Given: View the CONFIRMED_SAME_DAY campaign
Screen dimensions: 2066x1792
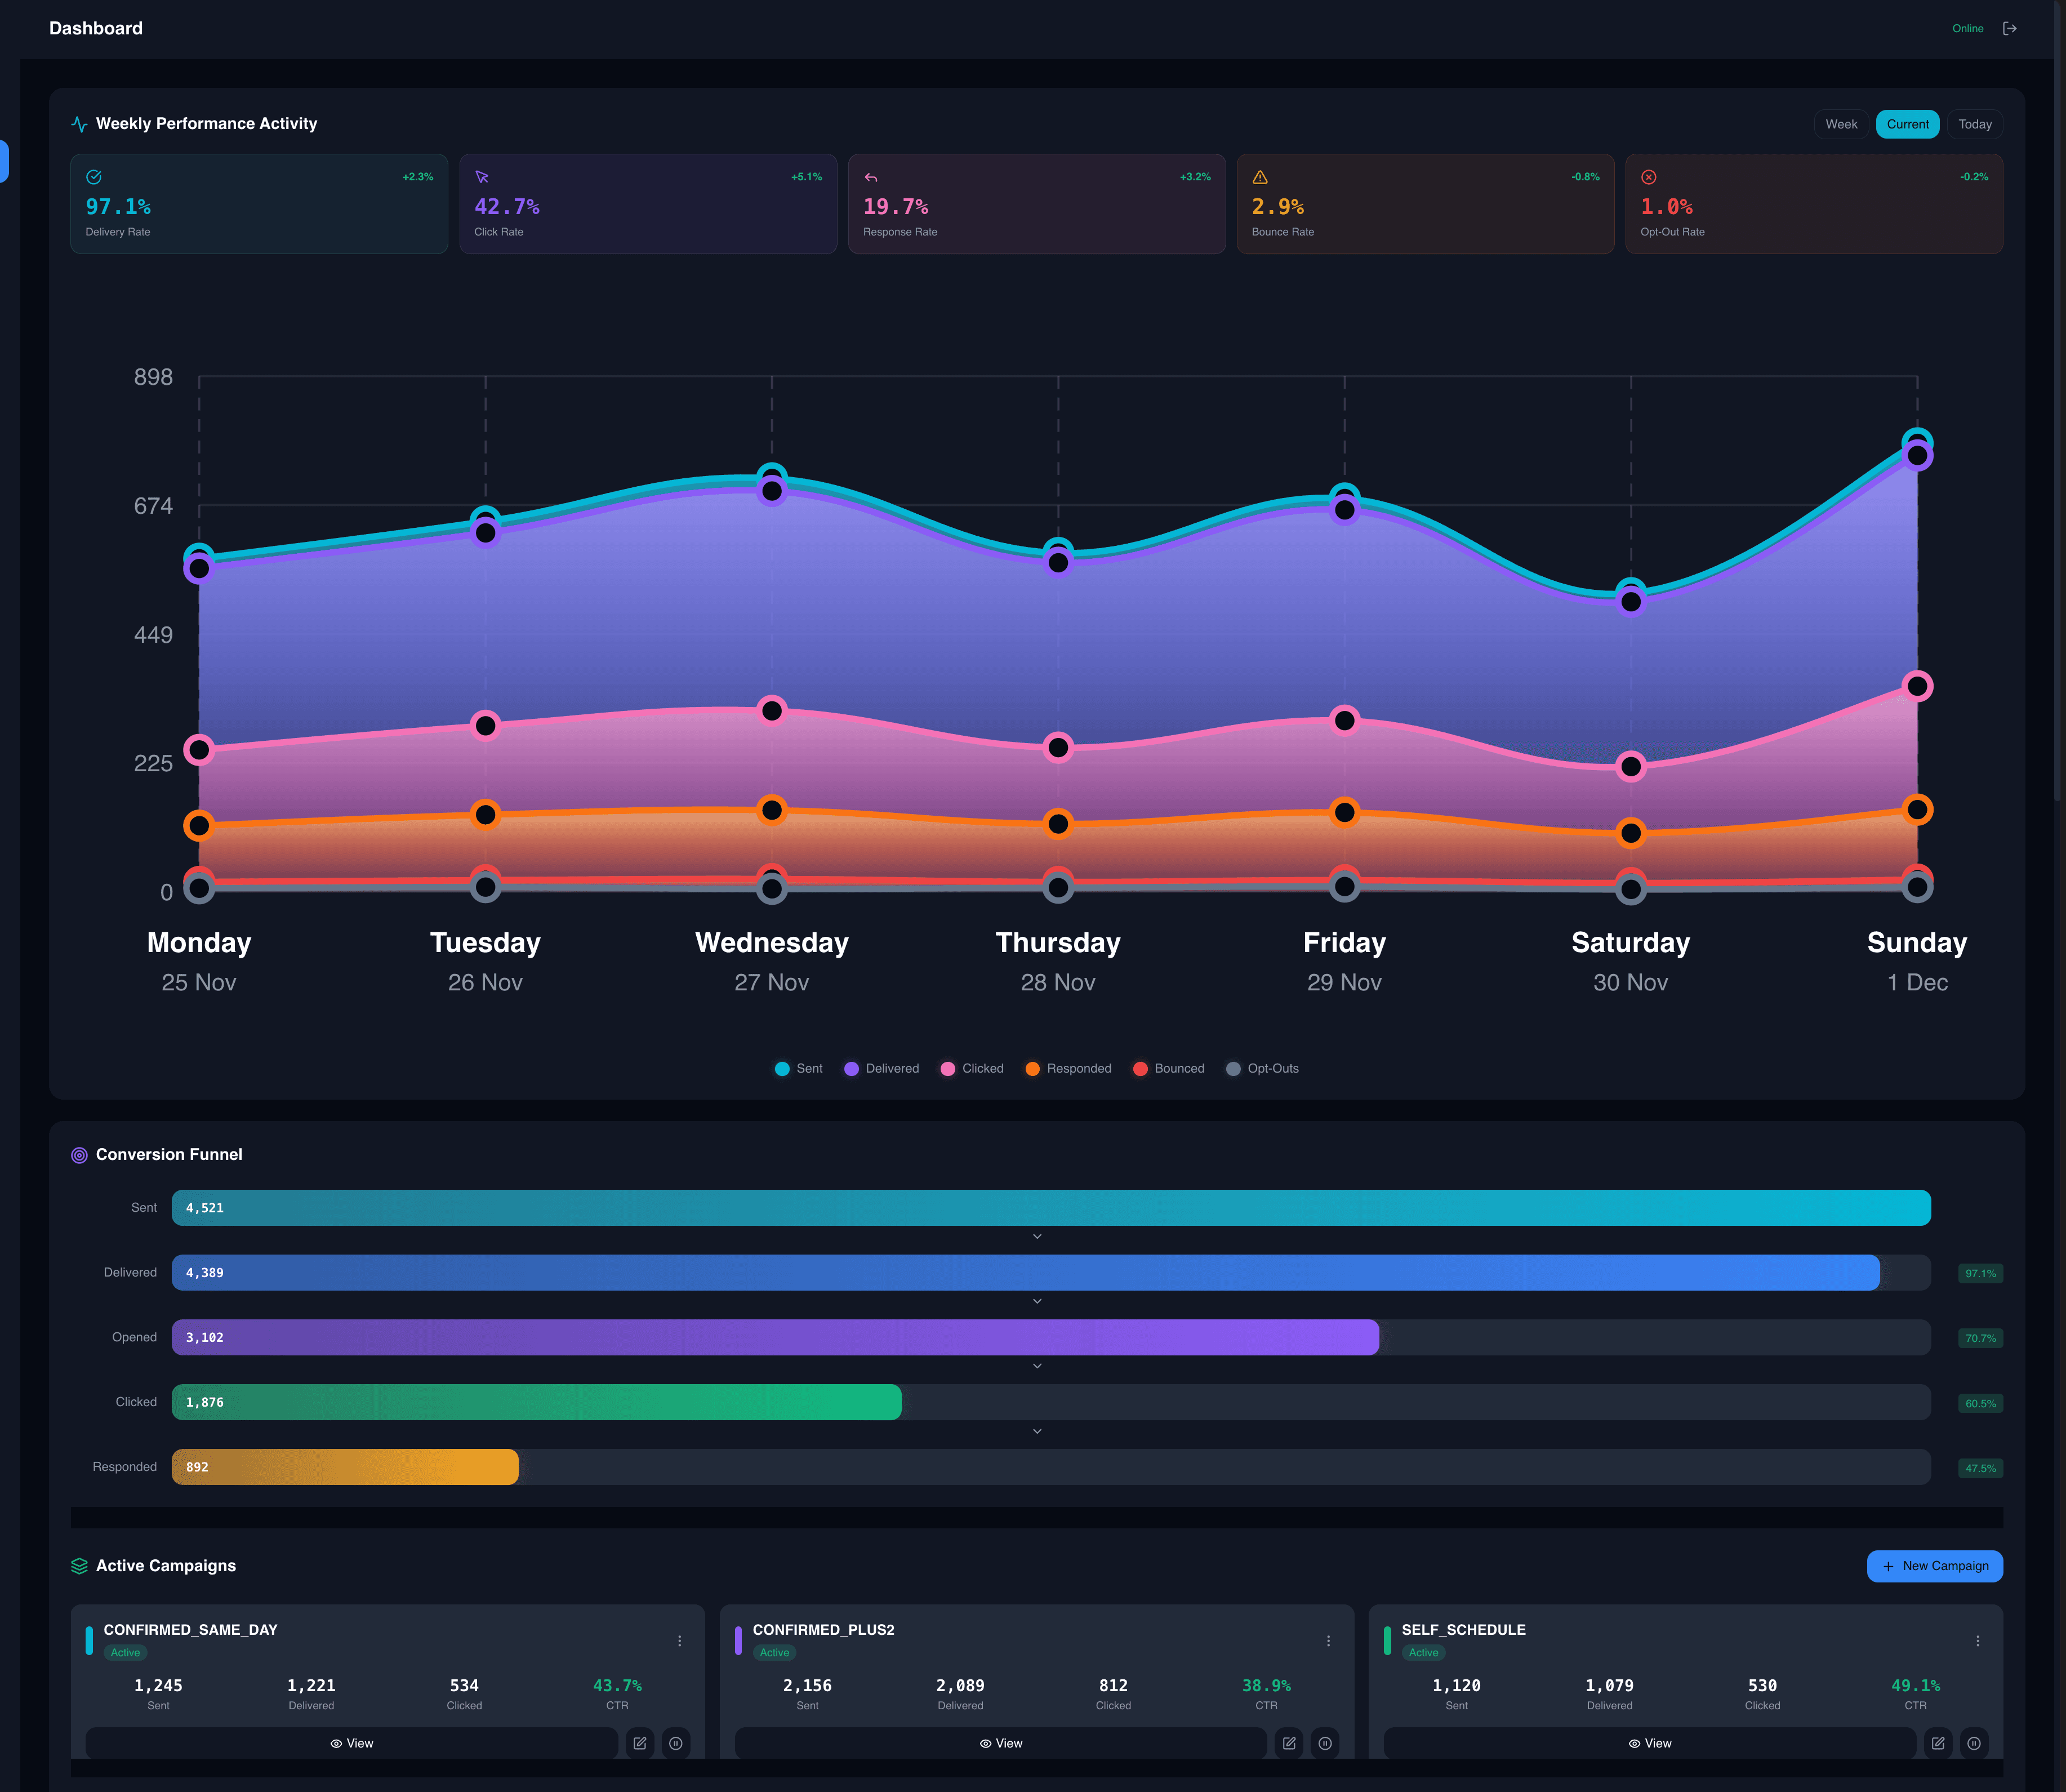Looking at the screenshot, I should [352, 1743].
